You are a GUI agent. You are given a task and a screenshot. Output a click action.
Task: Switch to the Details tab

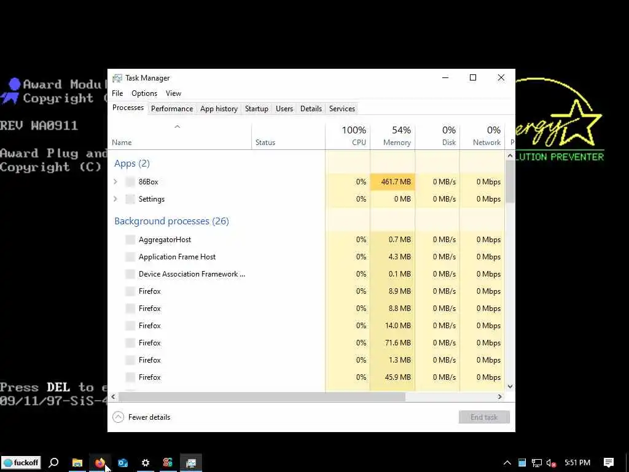[311, 109]
